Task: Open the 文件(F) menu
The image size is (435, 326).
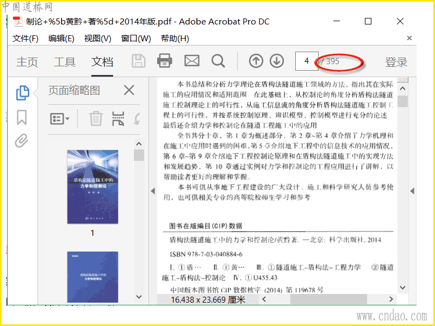Action: (x=25, y=38)
